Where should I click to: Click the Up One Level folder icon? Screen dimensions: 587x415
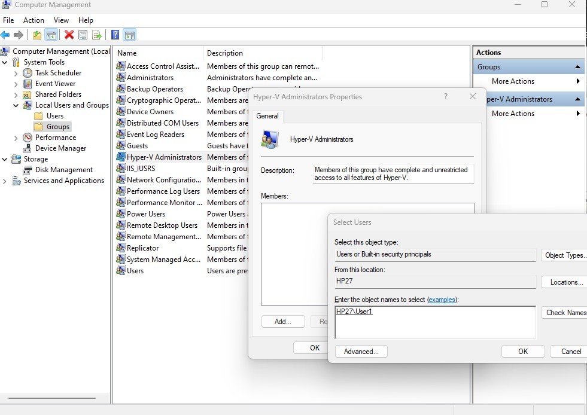37,35
